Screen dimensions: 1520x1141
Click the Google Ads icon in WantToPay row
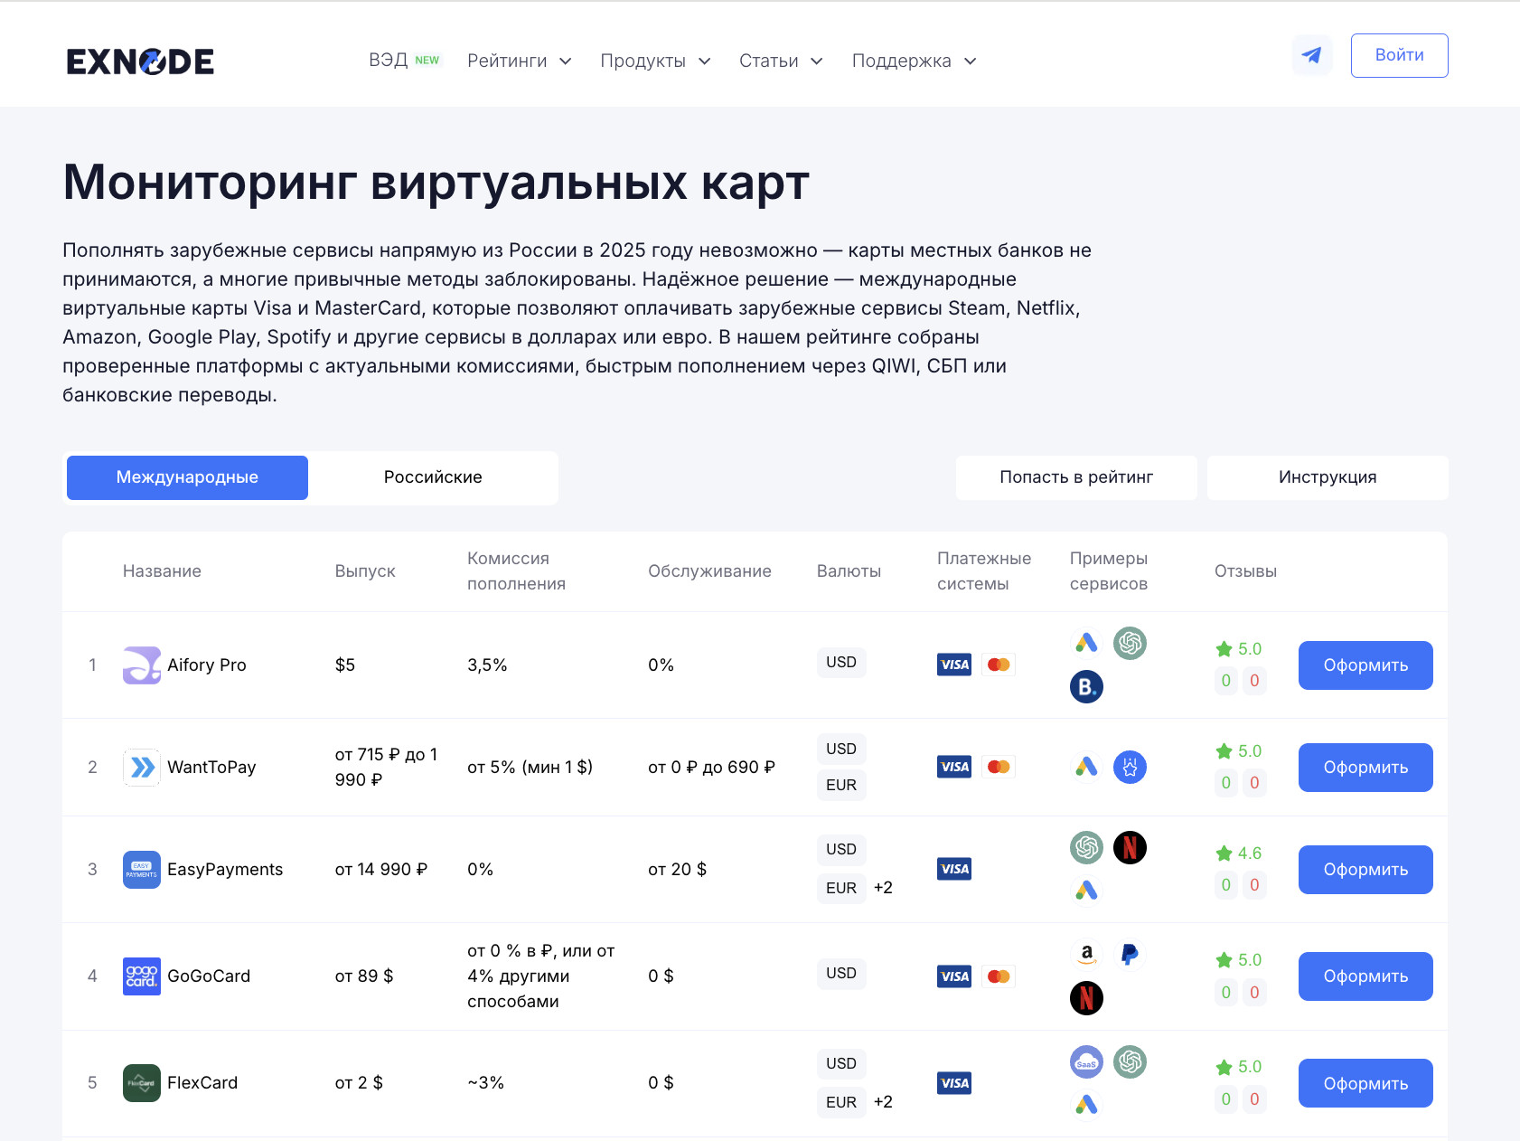(x=1086, y=768)
